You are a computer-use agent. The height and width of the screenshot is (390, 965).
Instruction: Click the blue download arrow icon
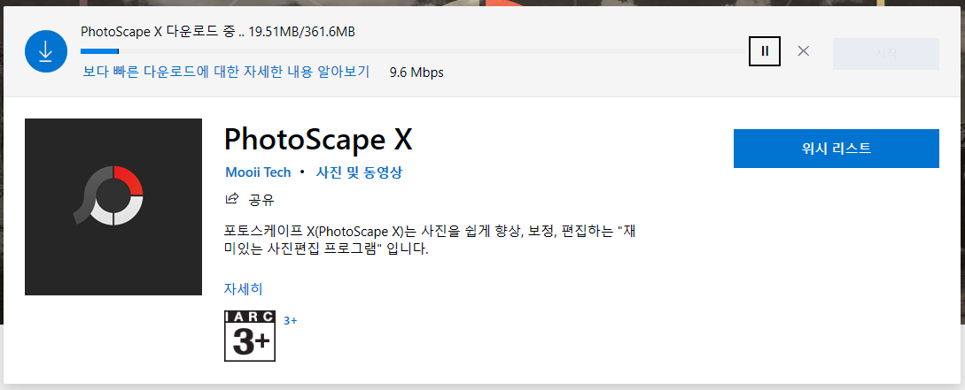point(45,52)
